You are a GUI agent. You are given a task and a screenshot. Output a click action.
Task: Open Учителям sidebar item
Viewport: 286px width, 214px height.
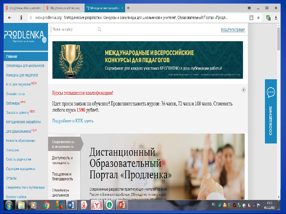tap(12, 150)
